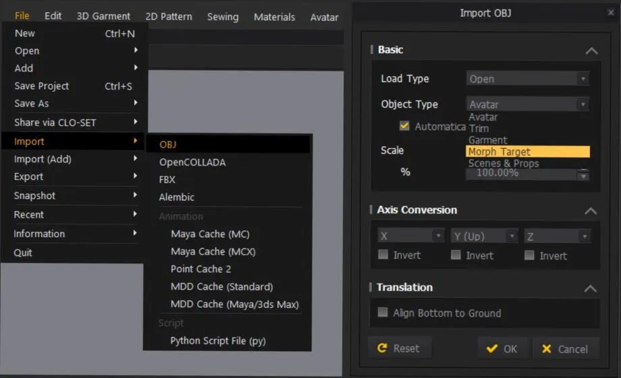Collapse the Basic section chevron
The image size is (621, 378).
tap(591, 51)
